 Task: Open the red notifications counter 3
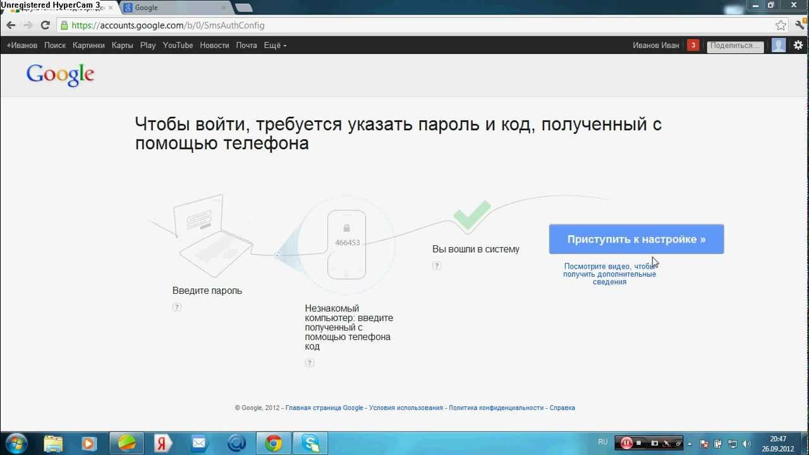click(x=693, y=45)
